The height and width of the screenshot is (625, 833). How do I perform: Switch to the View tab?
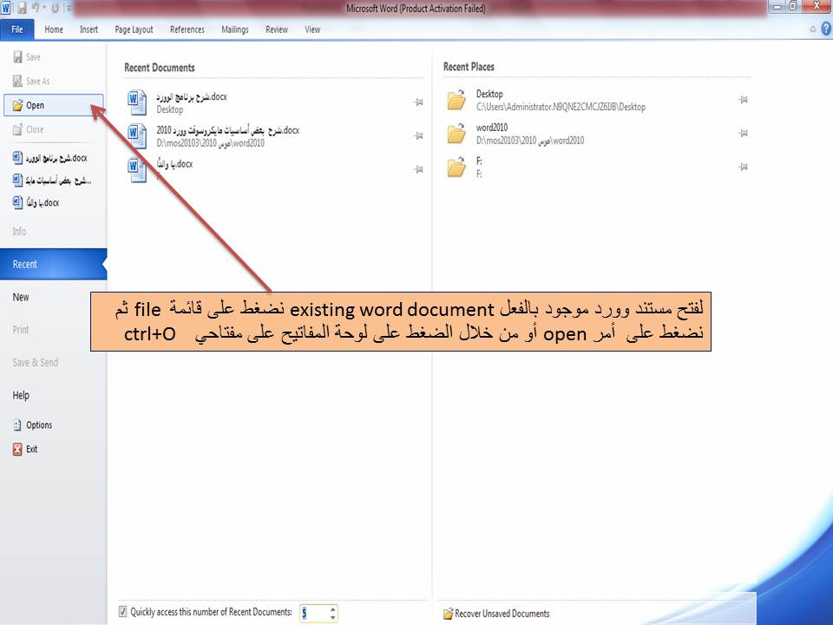tap(312, 30)
